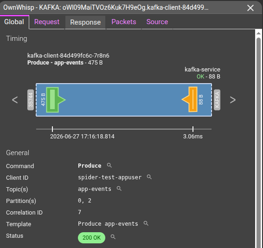Click the 3.06ms end marker on timeline
Image resolution: width=263 pixels, height=248 pixels.
[193, 129]
